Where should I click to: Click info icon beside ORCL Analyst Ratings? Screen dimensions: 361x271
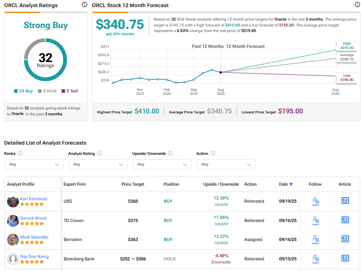click(x=85, y=5)
